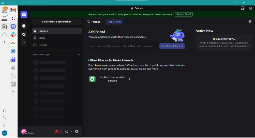Expand the microphone input options chevron
The image size is (255, 138).
click(61, 131)
